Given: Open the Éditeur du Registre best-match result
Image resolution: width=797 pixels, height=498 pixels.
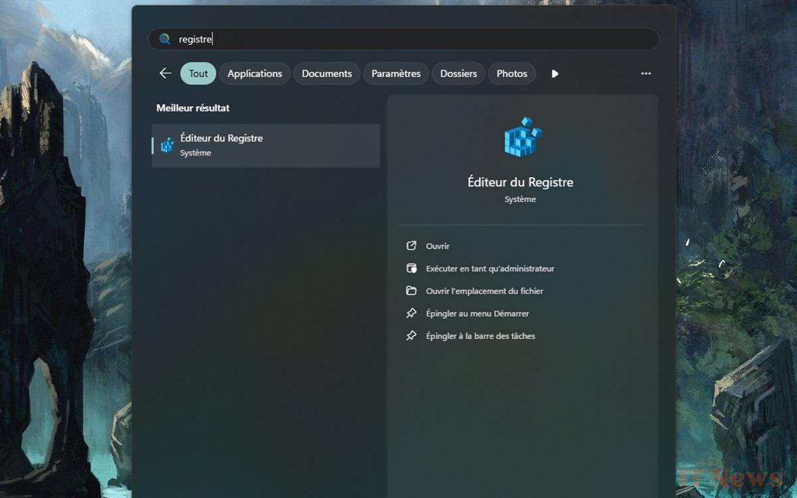Looking at the screenshot, I should coord(266,145).
